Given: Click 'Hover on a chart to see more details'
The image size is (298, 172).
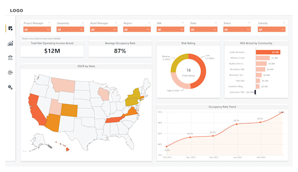Looking at the screenshot, I should tap(41, 39).
